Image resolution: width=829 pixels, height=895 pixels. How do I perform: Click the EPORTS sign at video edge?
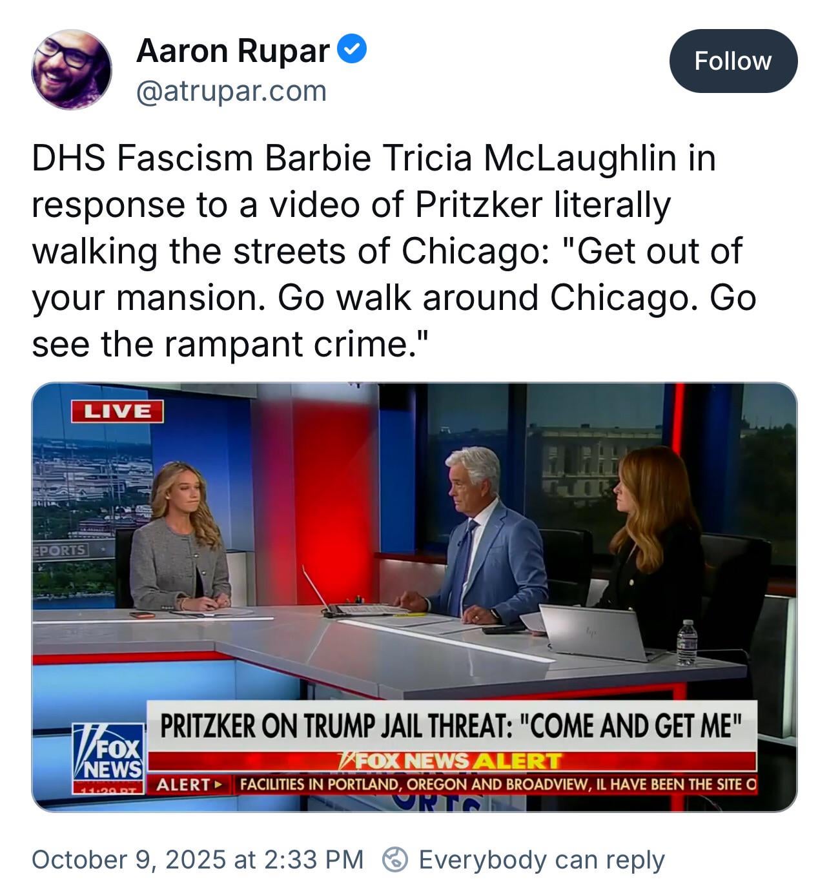click(59, 550)
